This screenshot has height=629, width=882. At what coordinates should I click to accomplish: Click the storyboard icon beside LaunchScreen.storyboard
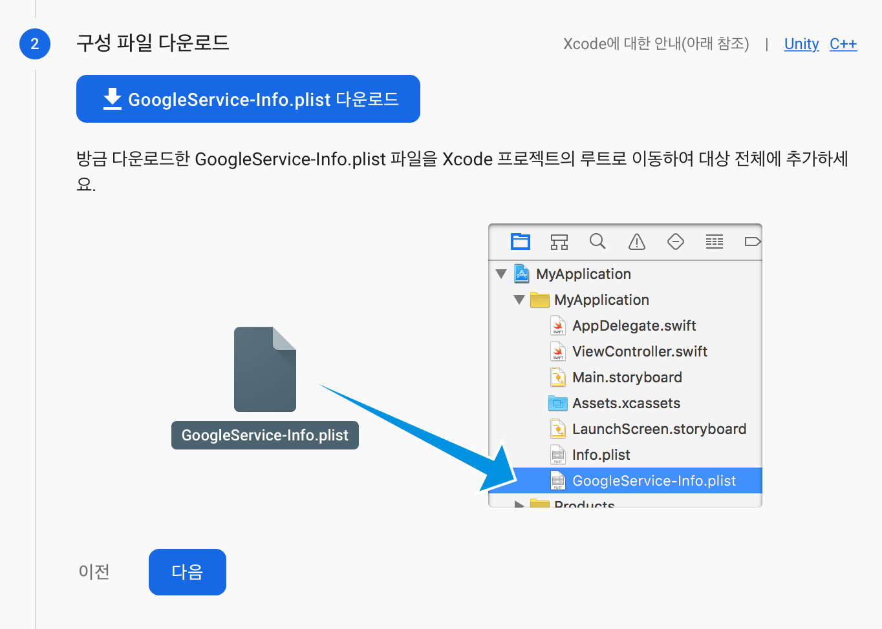coord(558,429)
